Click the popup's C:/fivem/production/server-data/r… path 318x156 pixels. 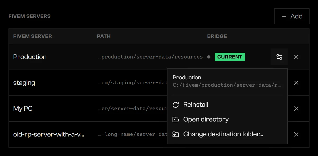227,85
